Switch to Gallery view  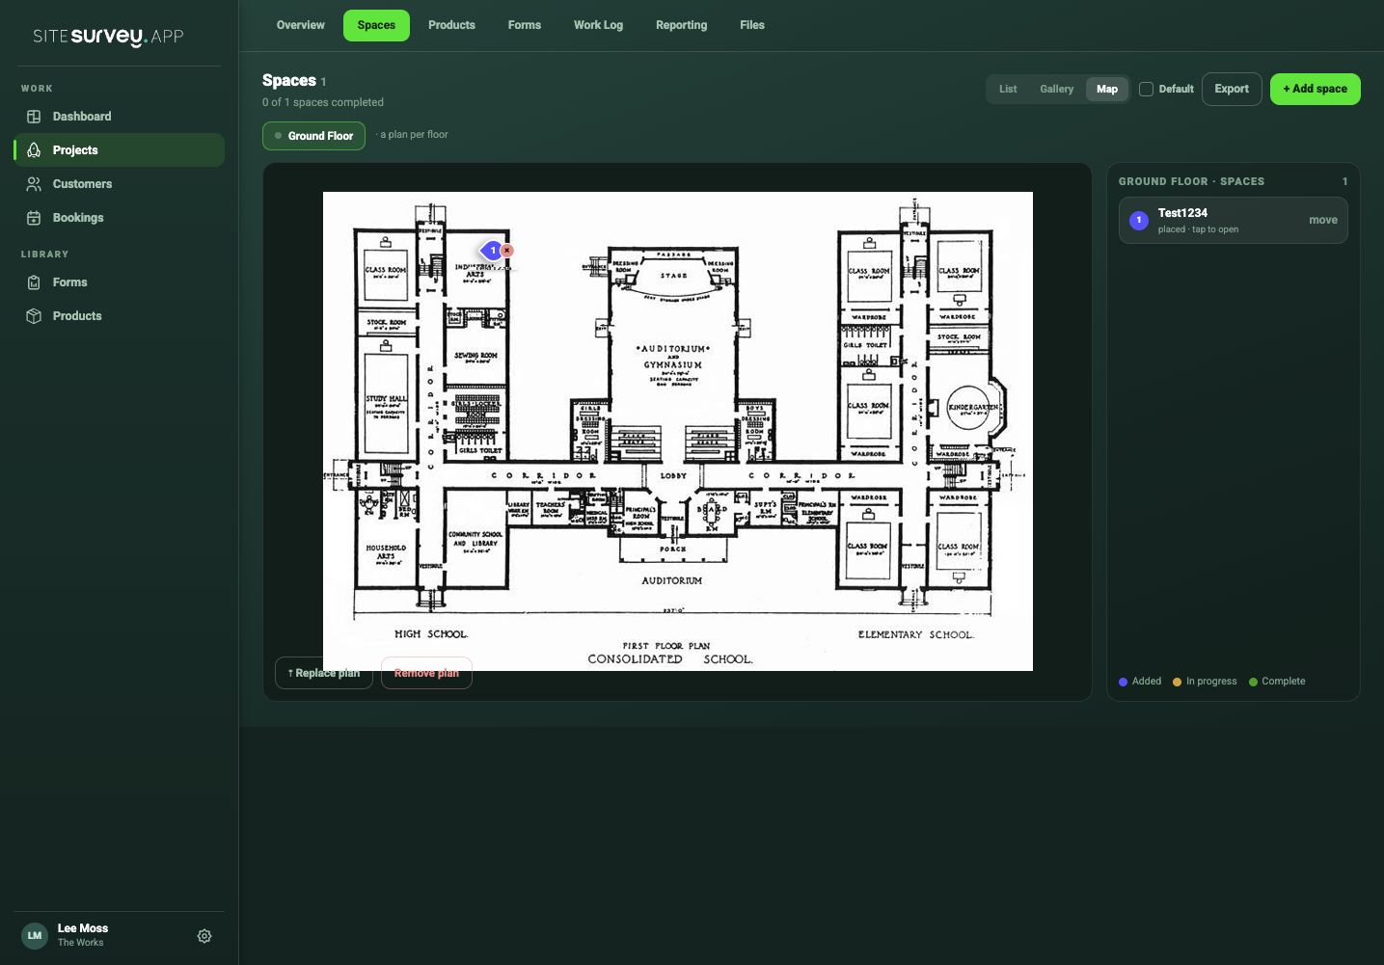[1056, 89]
